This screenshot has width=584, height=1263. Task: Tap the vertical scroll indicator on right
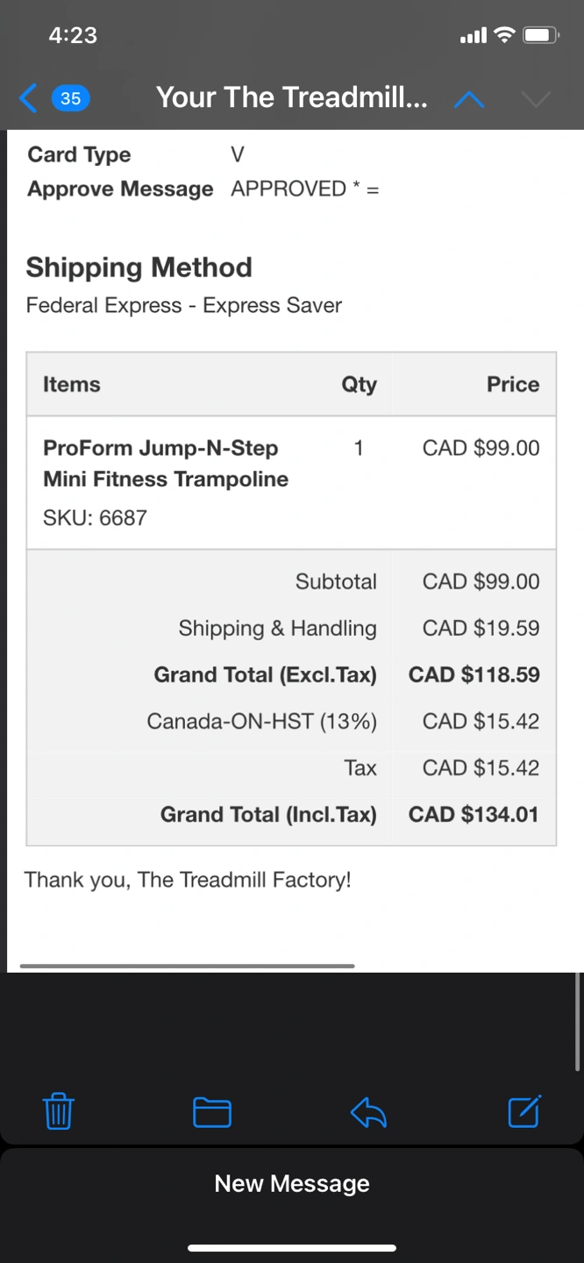click(x=577, y=1022)
